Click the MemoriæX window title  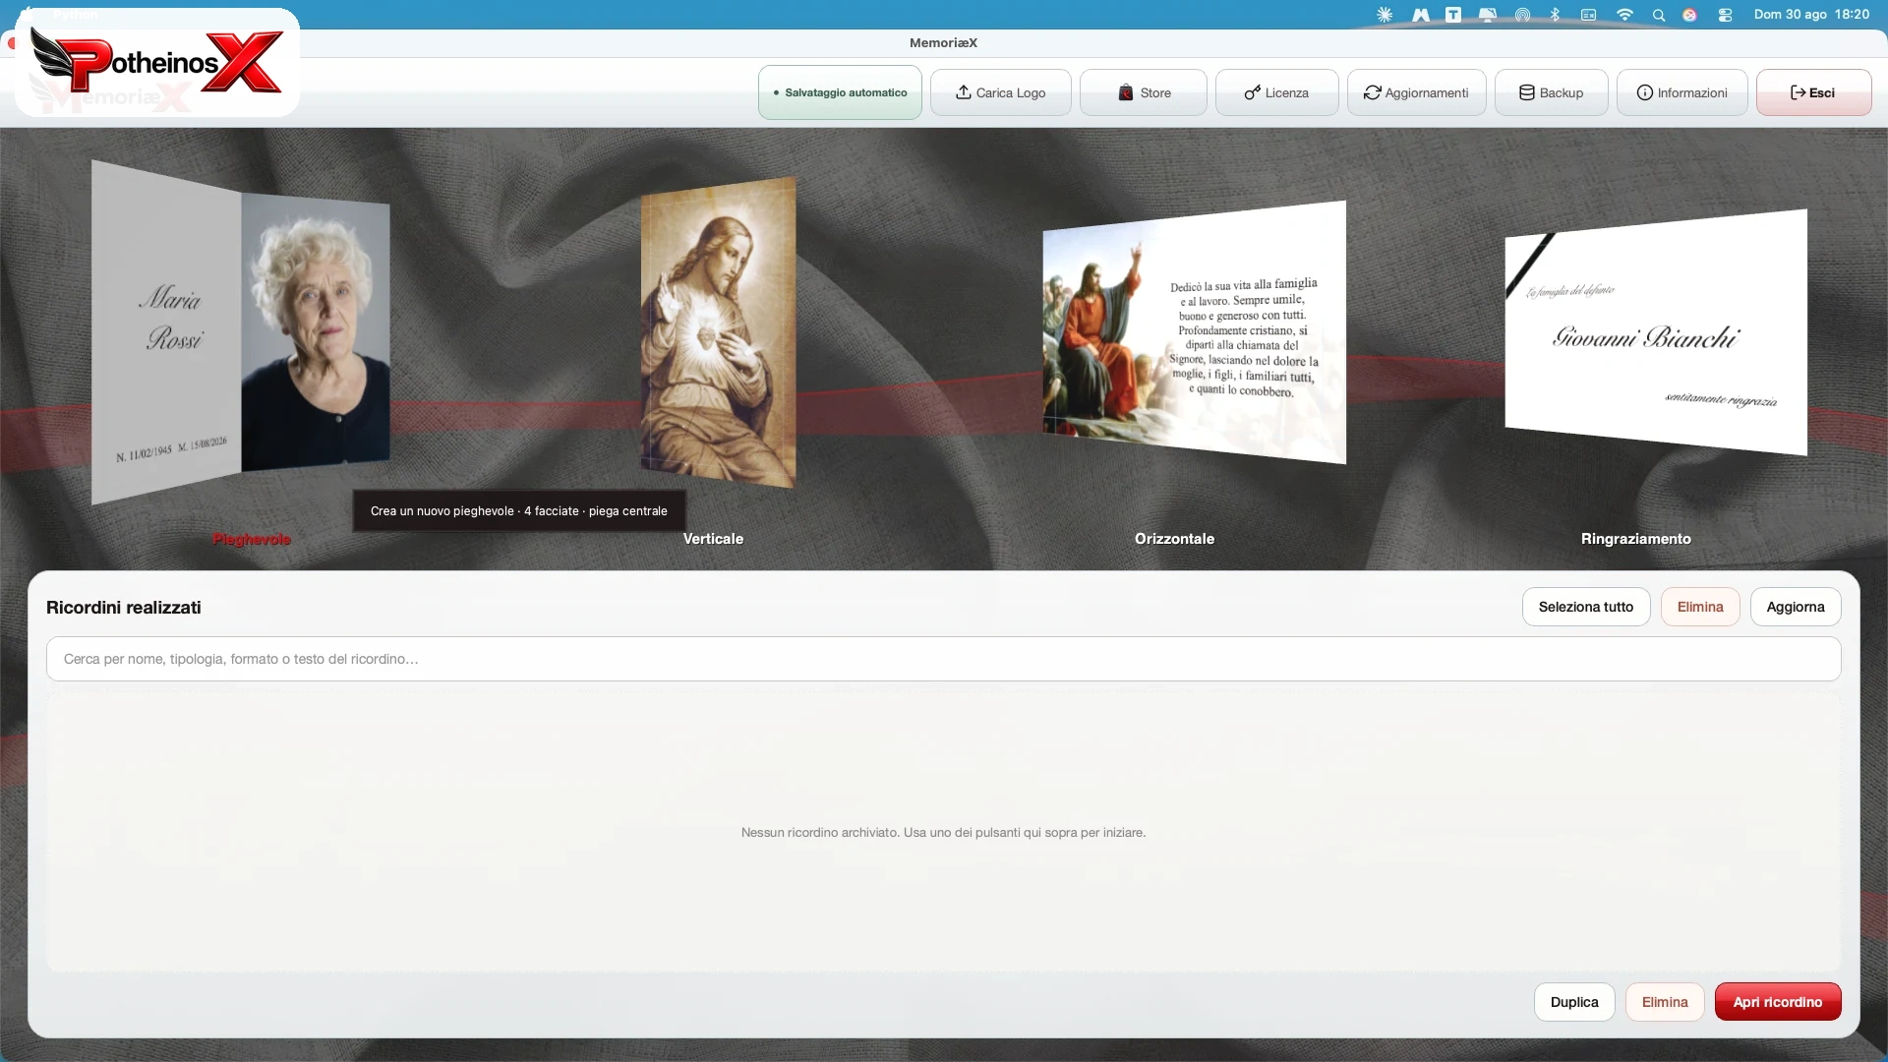pos(944,42)
